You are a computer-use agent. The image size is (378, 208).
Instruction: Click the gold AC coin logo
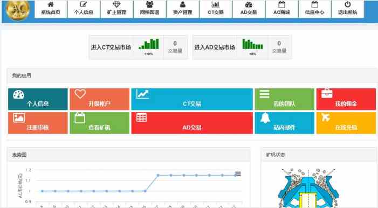tap(18, 10)
